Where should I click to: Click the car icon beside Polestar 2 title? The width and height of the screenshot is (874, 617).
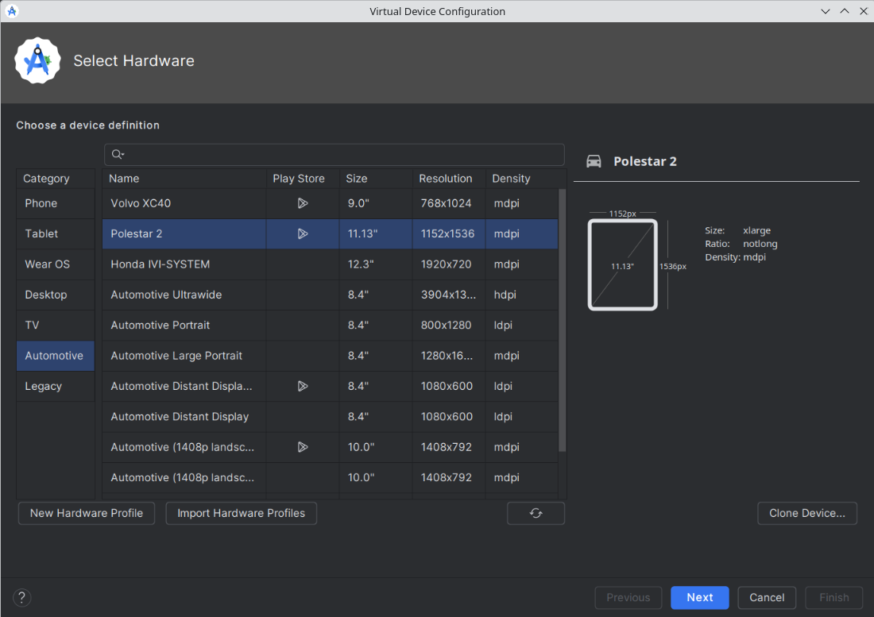click(x=594, y=161)
